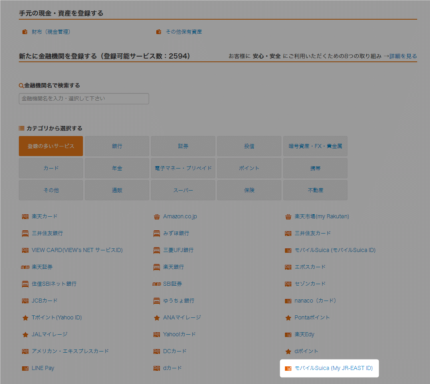
Task: Click the card icon next to エポスカード
Action: [x=288, y=267]
